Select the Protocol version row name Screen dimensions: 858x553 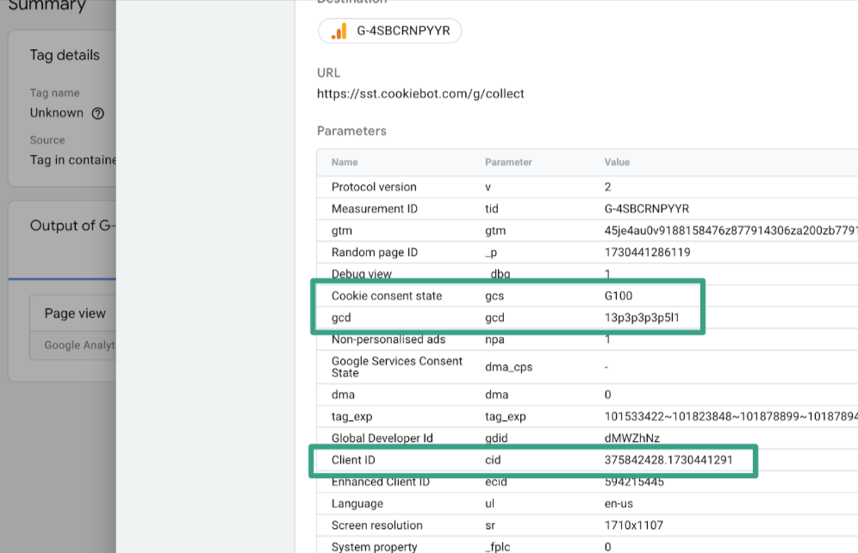tap(374, 187)
